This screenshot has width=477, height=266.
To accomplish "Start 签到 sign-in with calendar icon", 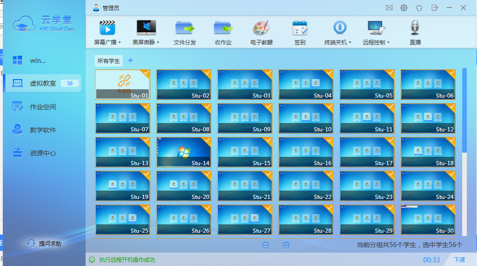I will [300, 28].
